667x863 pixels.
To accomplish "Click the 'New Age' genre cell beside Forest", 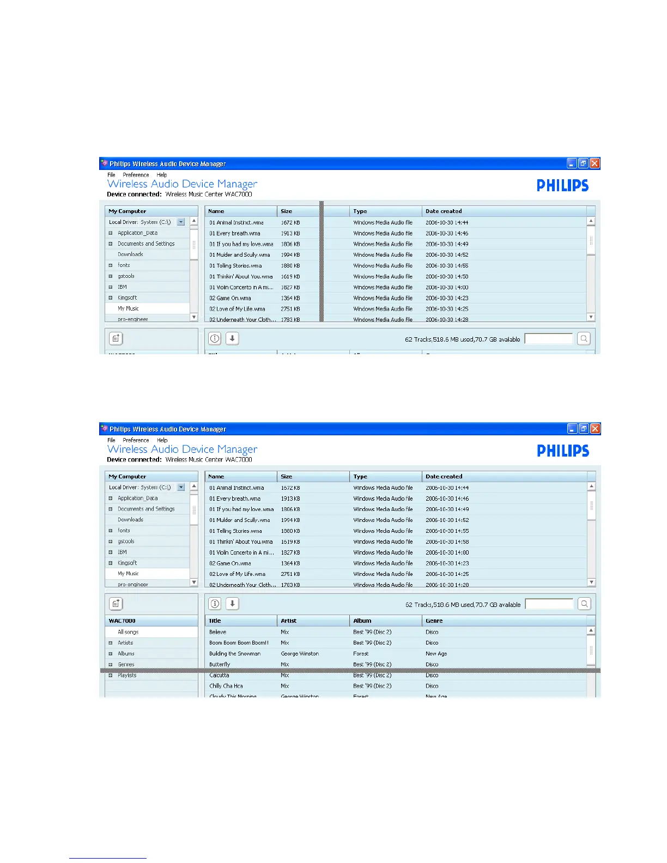I will (436, 654).
